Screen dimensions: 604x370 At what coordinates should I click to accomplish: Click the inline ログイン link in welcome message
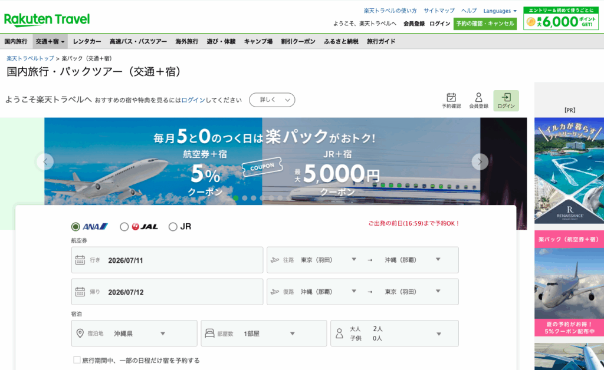pos(193,100)
